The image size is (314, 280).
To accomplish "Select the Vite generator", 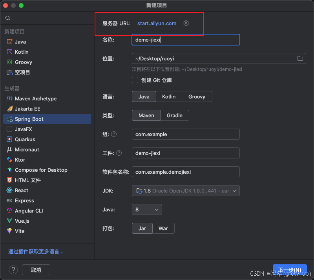I will tap(47, 231).
